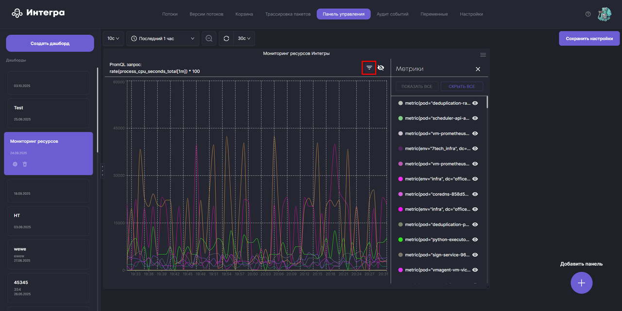Expand the Последний 1 час time range dropdown
This screenshot has width=622, height=311.
[162, 38]
